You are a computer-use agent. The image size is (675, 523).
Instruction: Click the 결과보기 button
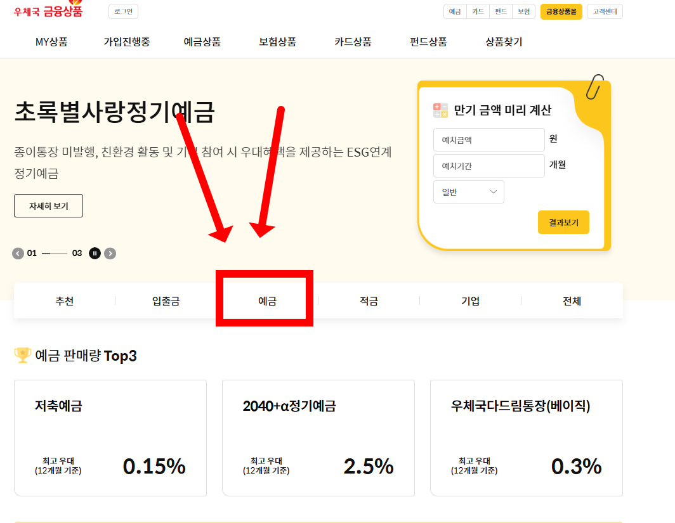[x=563, y=223]
